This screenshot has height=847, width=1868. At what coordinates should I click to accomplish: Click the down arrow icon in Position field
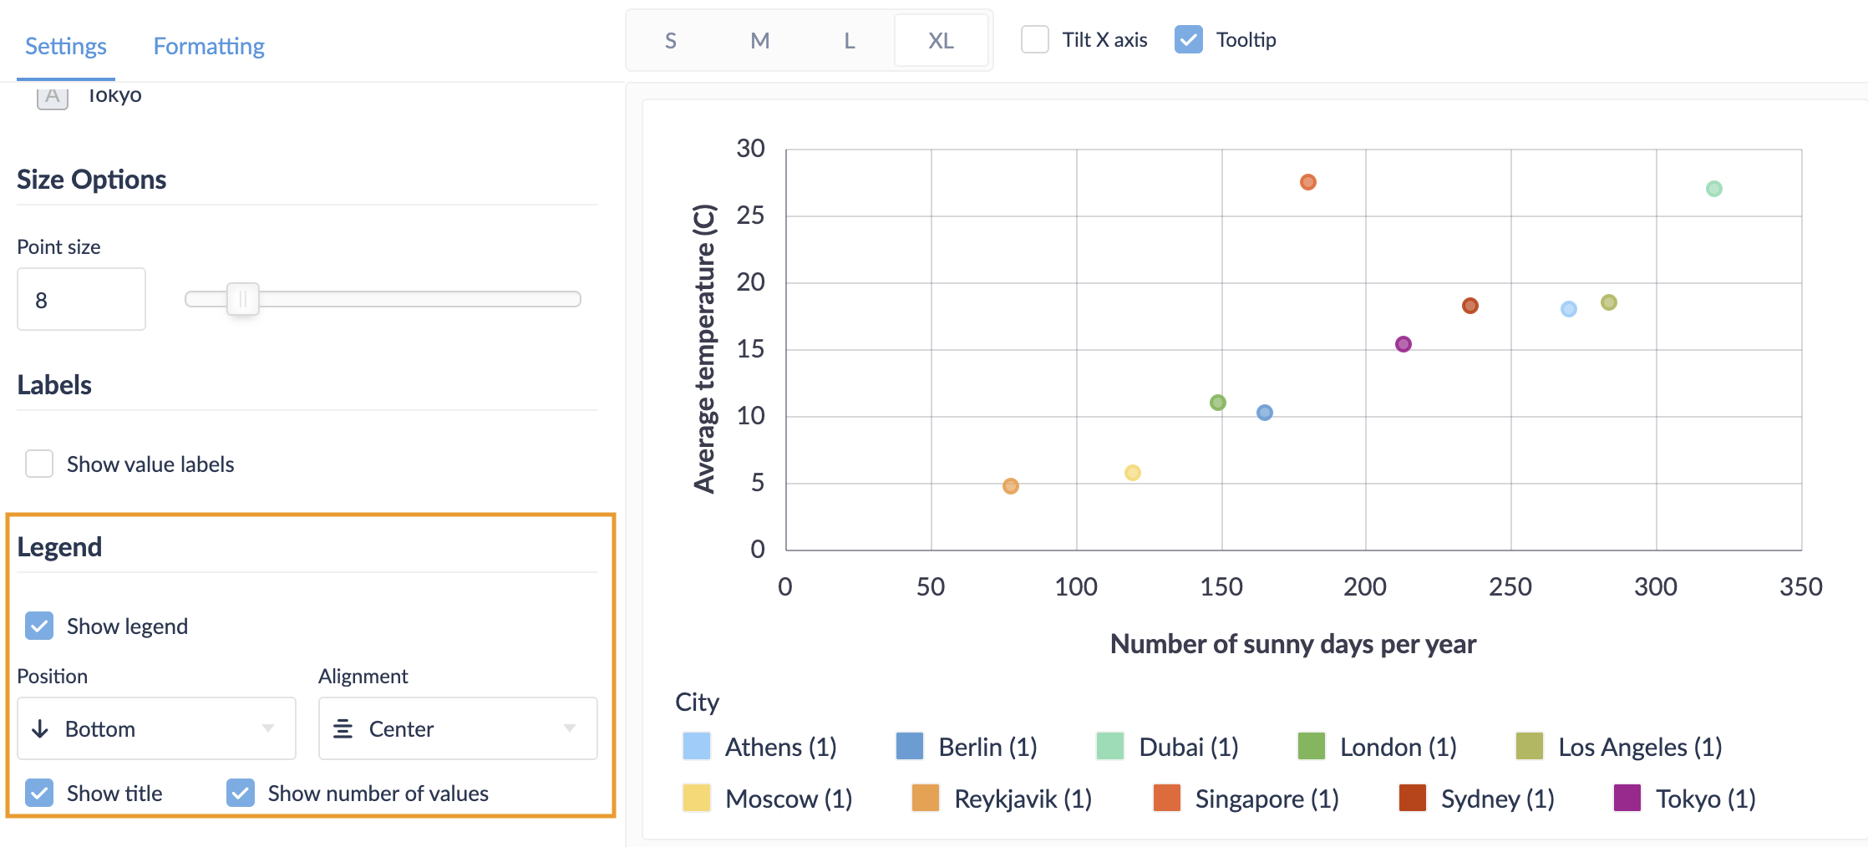(x=40, y=729)
